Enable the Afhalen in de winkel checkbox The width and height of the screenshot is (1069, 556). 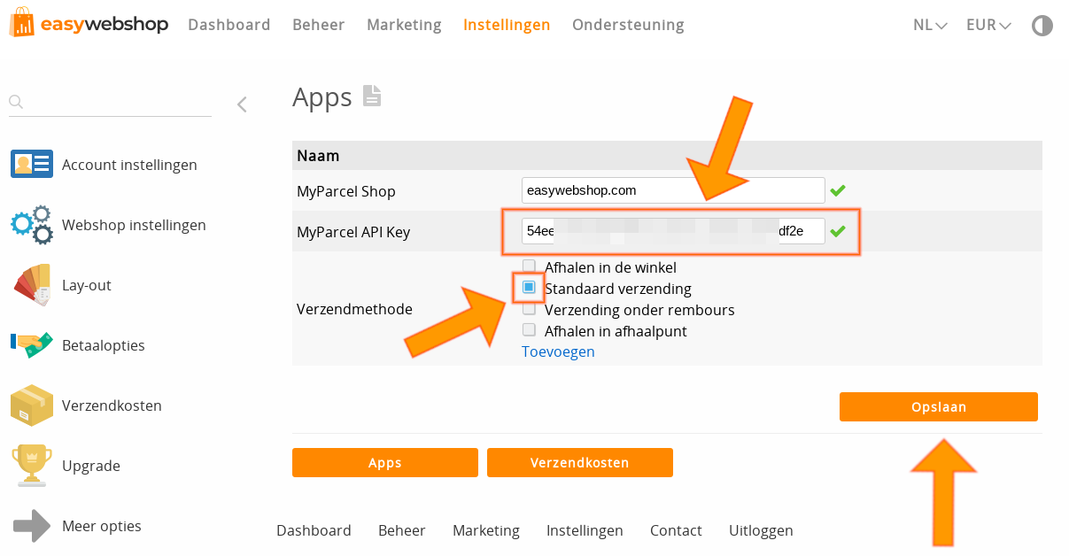click(x=529, y=266)
